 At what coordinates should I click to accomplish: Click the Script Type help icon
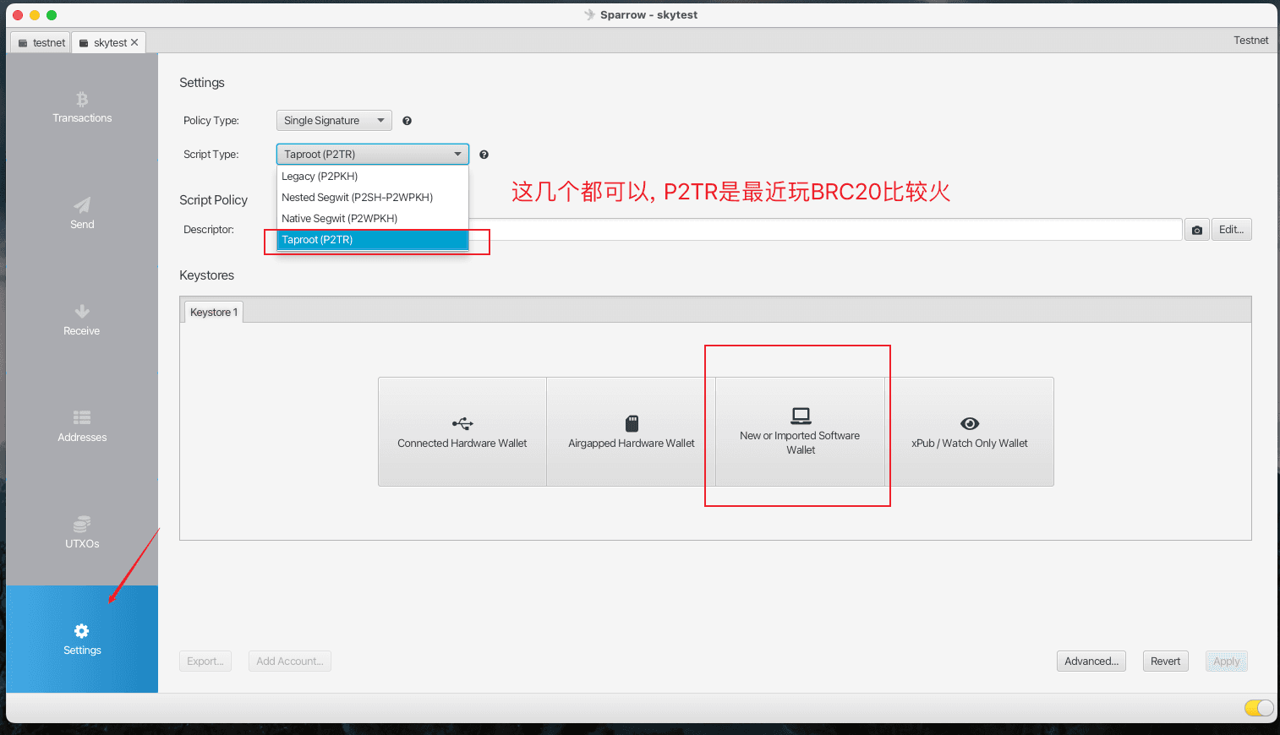(484, 155)
